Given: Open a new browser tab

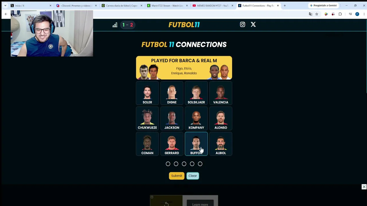Looking at the screenshot, I should click(285, 5).
